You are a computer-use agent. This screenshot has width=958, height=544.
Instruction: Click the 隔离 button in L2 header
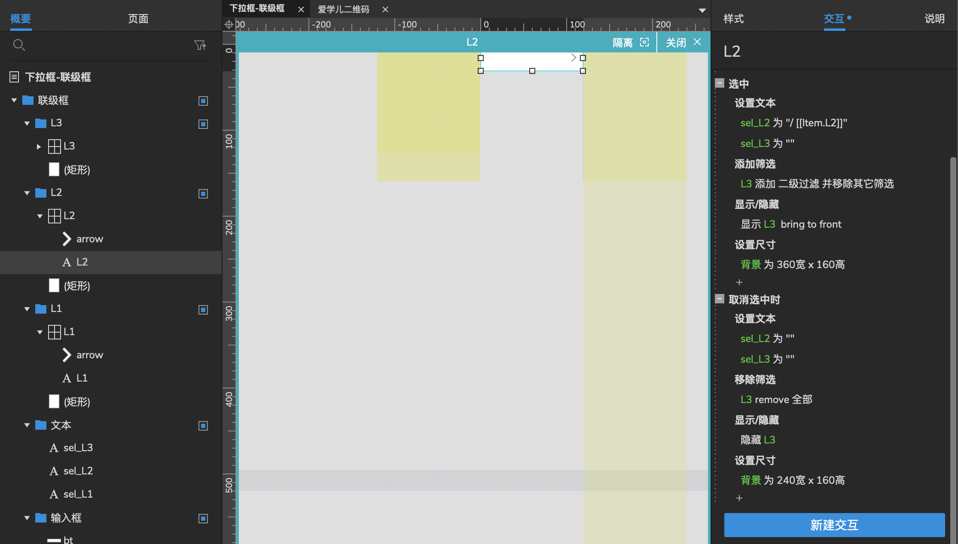click(622, 43)
